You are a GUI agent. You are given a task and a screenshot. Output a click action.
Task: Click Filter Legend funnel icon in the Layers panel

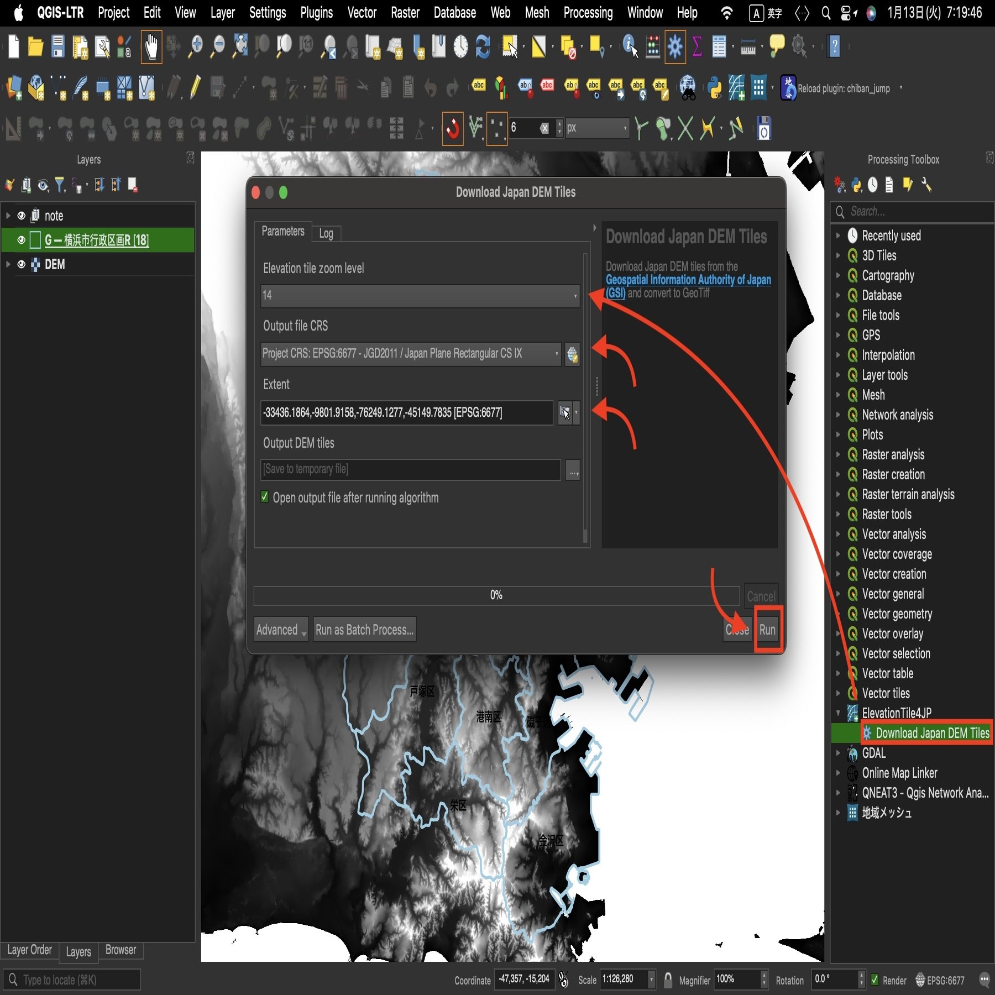point(60,185)
